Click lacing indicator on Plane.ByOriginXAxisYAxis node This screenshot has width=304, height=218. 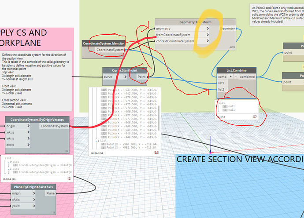point(53,212)
